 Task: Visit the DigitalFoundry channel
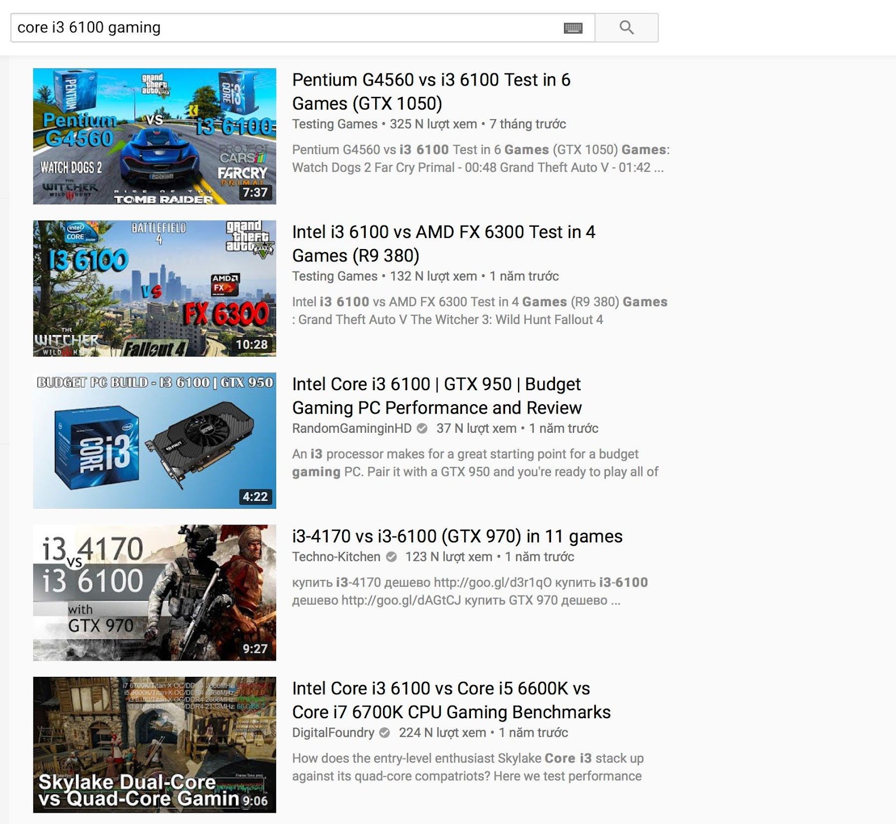[333, 733]
